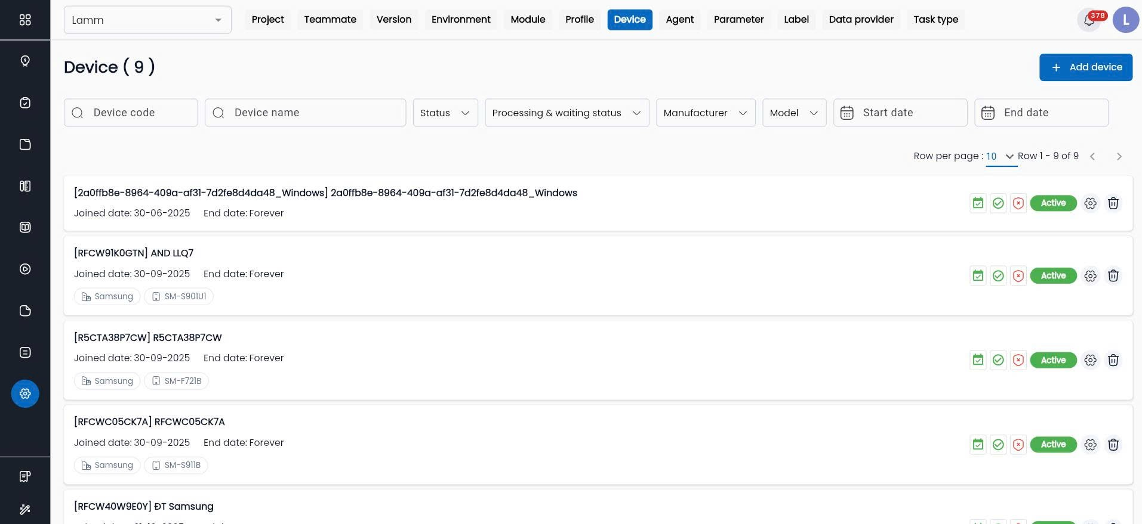Go to next page of device rows
Image resolution: width=1142 pixels, height=524 pixels.
point(1119,156)
